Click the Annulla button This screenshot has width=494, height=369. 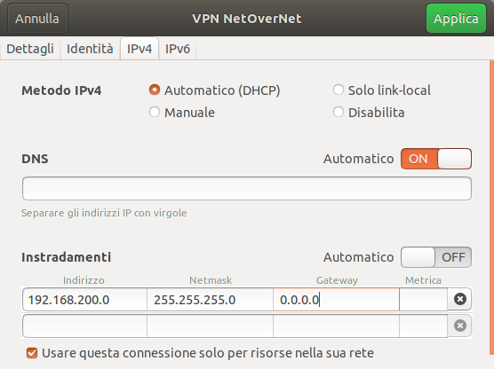(37, 19)
